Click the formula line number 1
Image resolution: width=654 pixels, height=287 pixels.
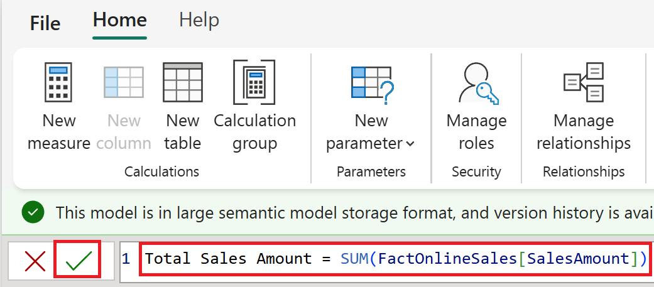tap(126, 258)
